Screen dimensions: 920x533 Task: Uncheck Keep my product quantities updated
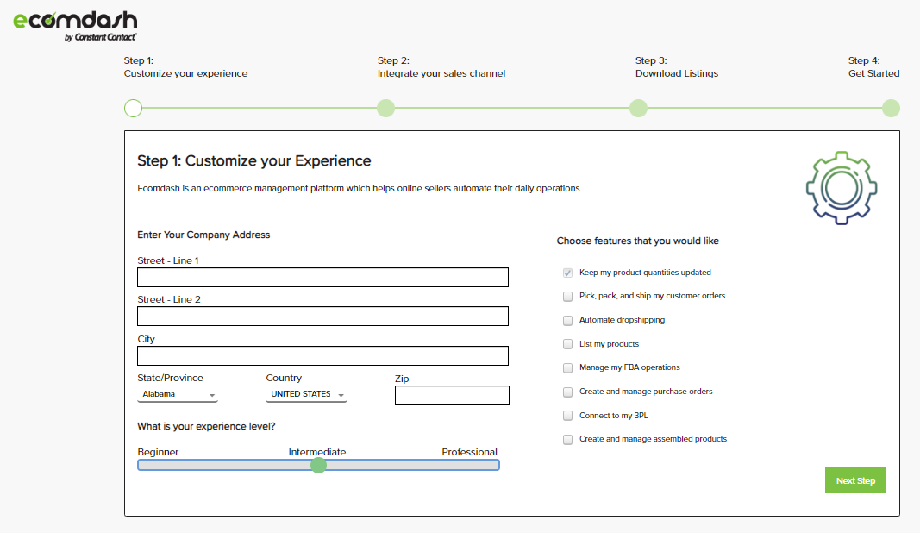567,273
